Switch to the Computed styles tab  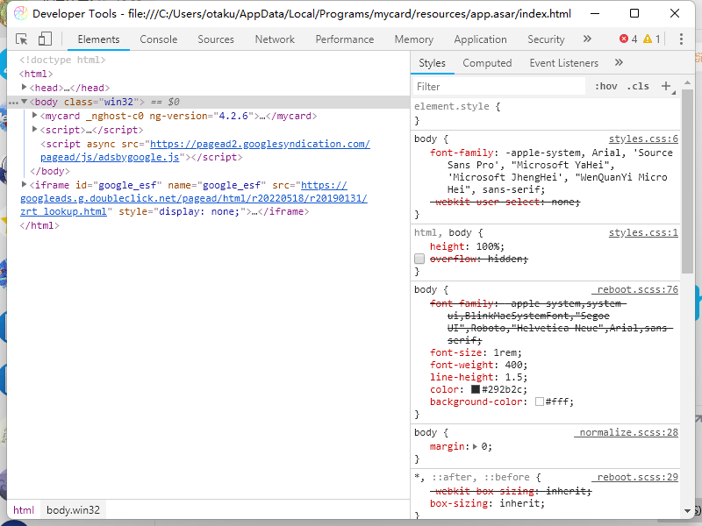[x=487, y=63]
